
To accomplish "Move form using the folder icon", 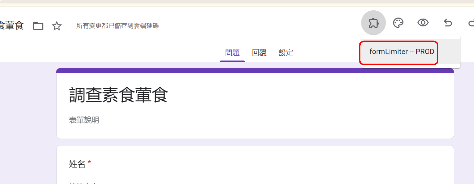I will pyautogui.click(x=38, y=26).
